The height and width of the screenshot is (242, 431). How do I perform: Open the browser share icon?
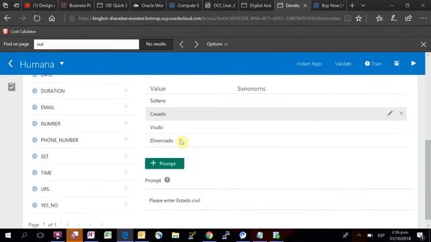409,18
